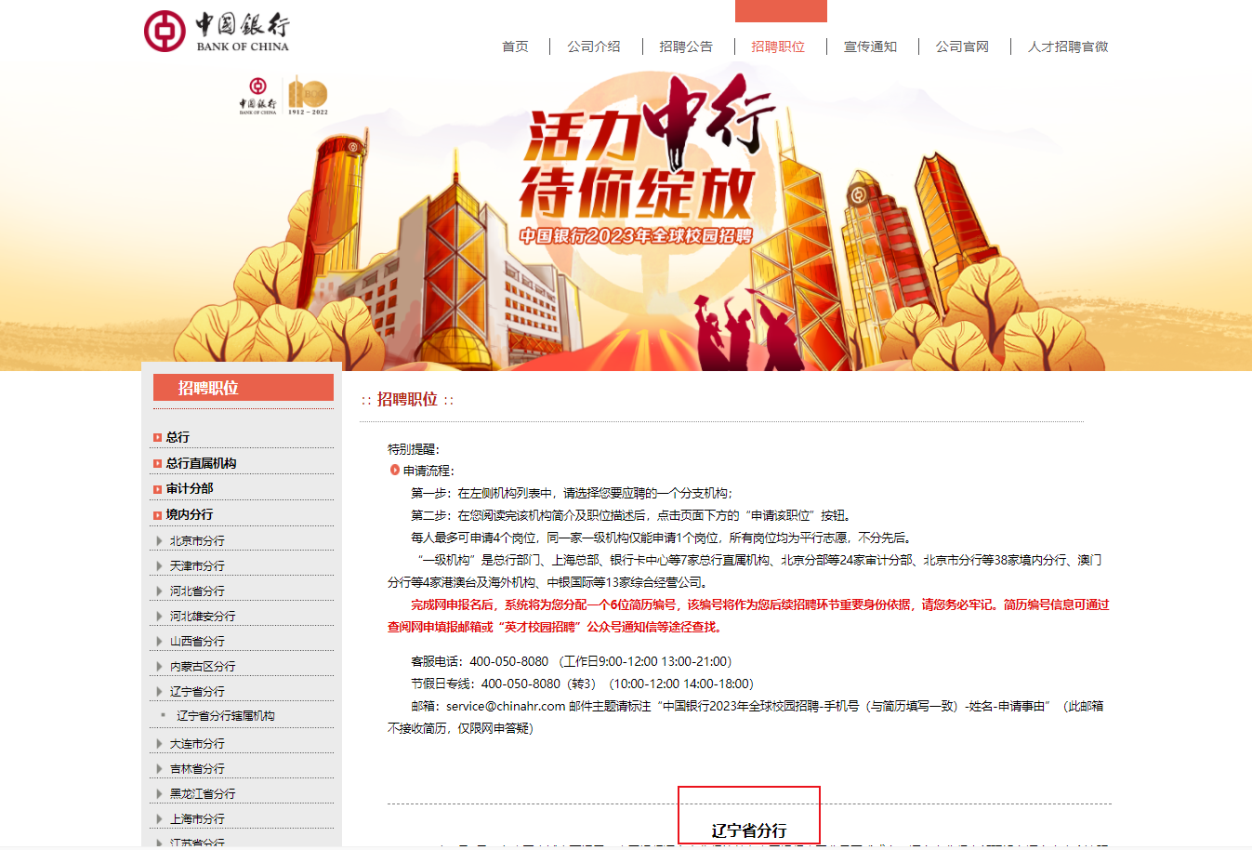The height and width of the screenshot is (850, 1252).
Task: Click the 特别提醒 text
Action: pos(413,449)
